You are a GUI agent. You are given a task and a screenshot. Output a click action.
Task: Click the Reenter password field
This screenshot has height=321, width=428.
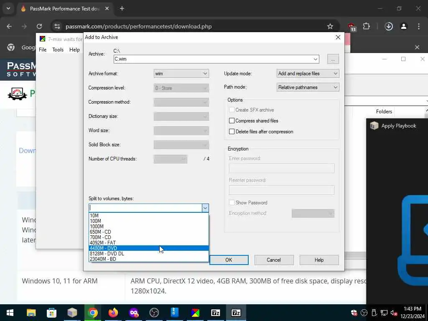tap(281, 190)
